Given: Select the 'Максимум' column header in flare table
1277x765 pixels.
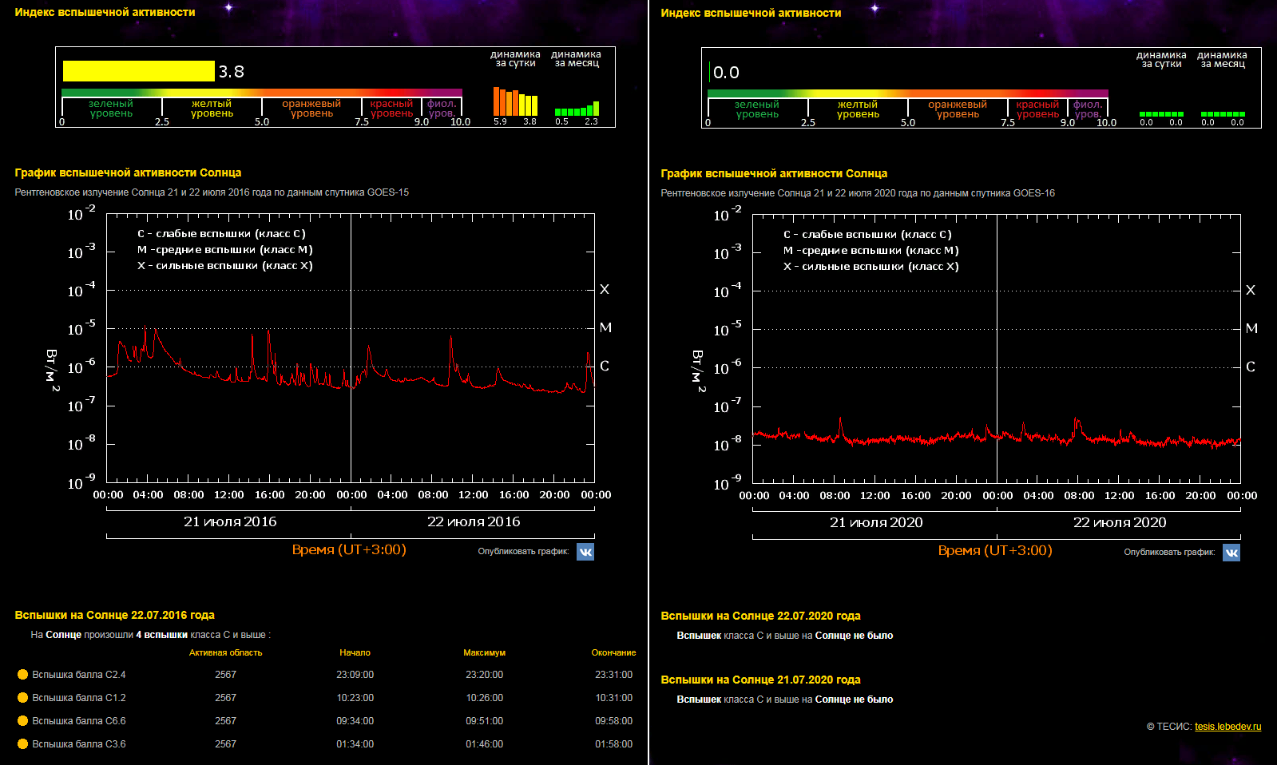Looking at the screenshot, I should pos(484,653).
